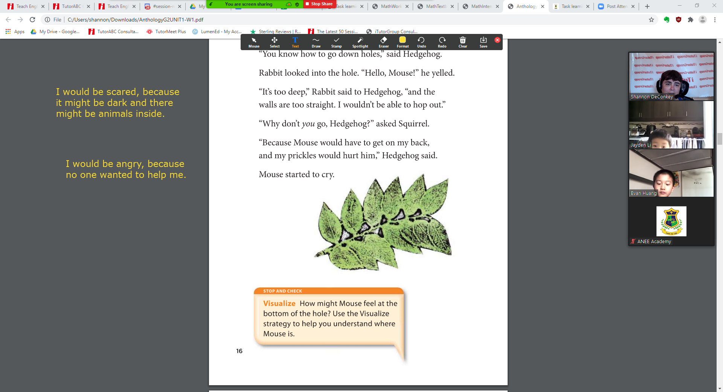The image size is (723, 392).
Task: Click the scrollbar down arrow
Action: (720, 388)
